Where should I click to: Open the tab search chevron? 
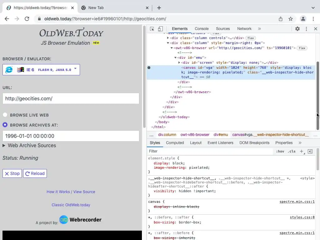click(x=313, y=8)
